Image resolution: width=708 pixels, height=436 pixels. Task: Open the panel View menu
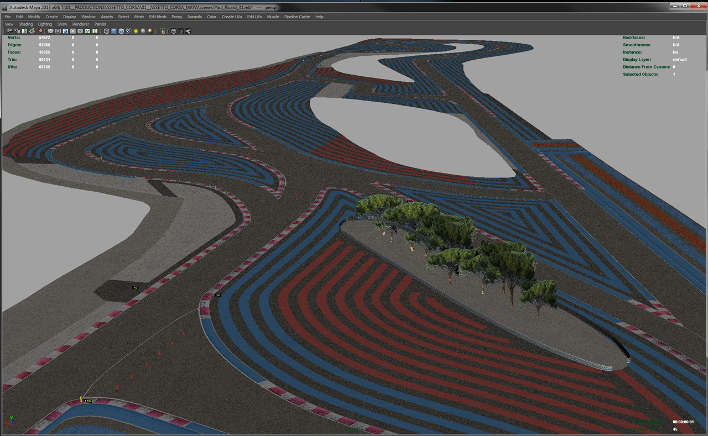[x=9, y=24]
